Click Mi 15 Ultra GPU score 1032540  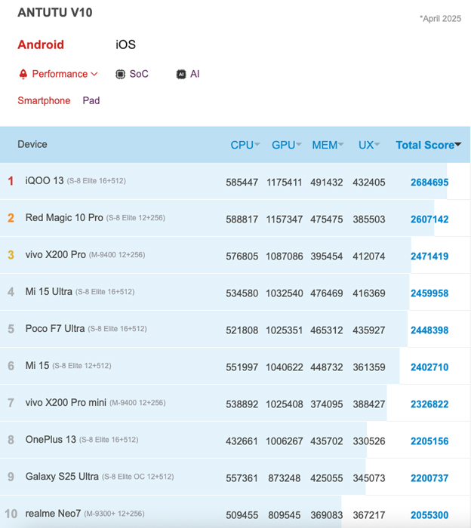(285, 293)
